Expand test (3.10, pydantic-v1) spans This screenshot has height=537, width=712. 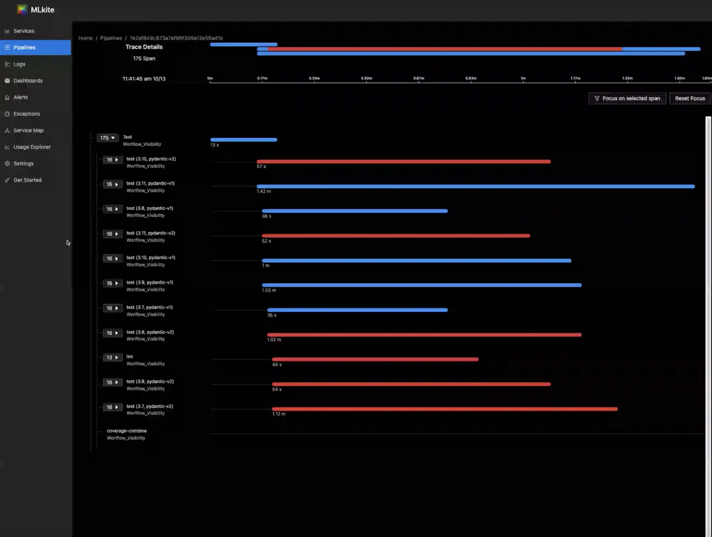tap(112, 258)
